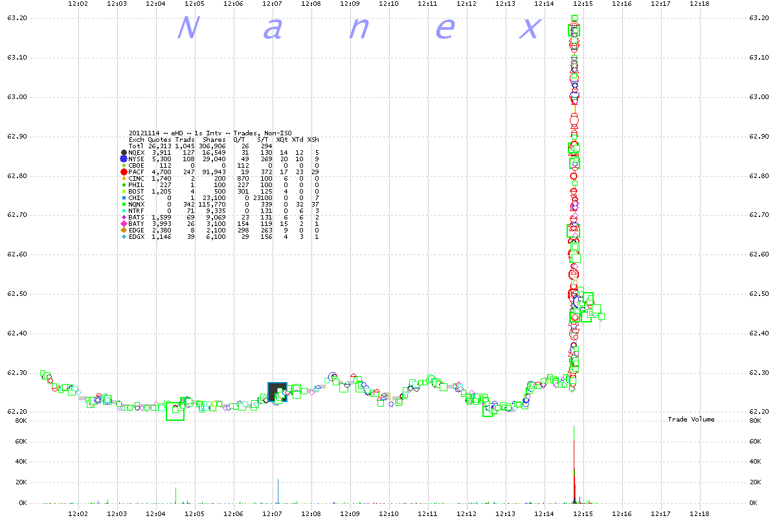This screenshot has width=777, height=518.
Task: Click the NYSE exchange label
Action: coord(136,159)
